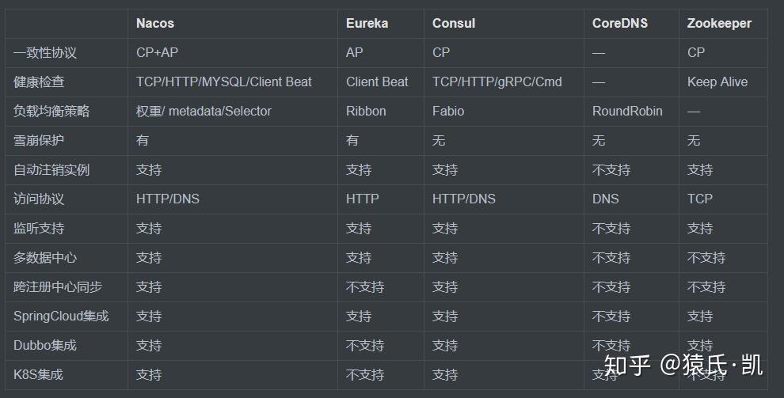The height and width of the screenshot is (398, 784).
Task: Click the SpringCloud集成 row label
Action: [x=61, y=316]
